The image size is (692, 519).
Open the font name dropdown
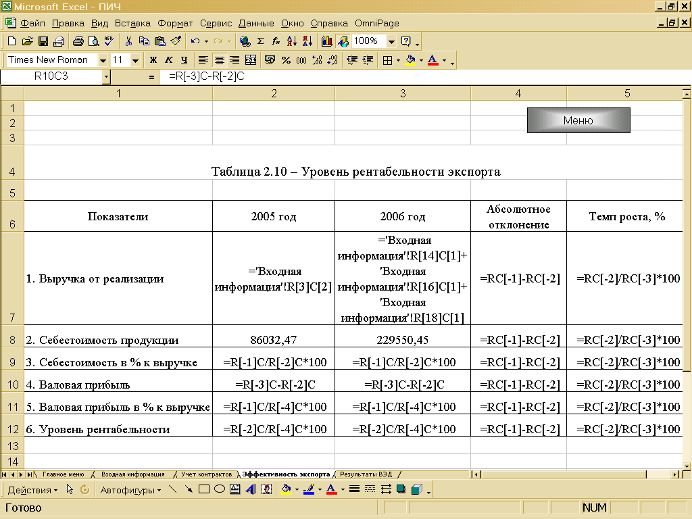(x=103, y=60)
